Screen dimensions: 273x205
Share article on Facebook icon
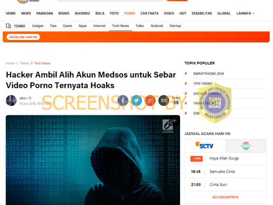123,101
